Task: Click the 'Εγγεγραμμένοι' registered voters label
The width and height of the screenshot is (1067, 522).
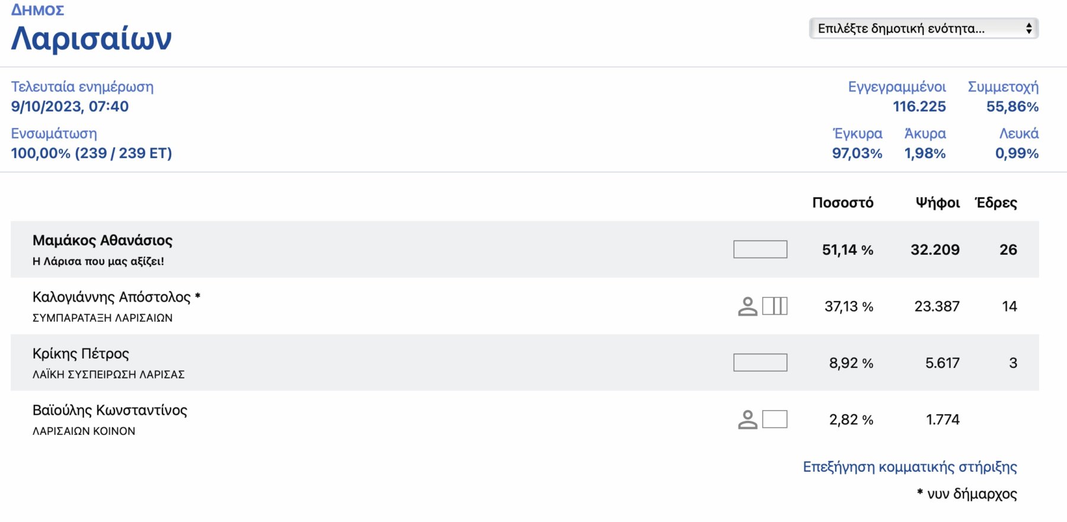Action: pos(897,87)
